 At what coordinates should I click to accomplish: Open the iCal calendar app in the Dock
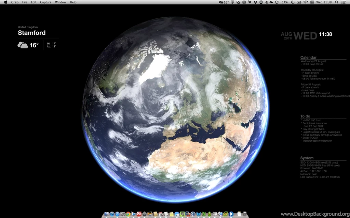click(161, 214)
